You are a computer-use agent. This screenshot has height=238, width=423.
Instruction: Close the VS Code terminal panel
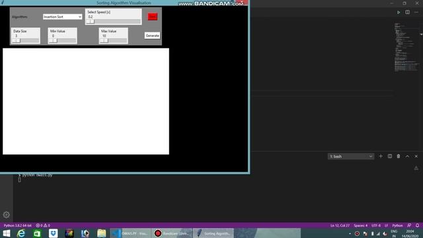[416, 156]
